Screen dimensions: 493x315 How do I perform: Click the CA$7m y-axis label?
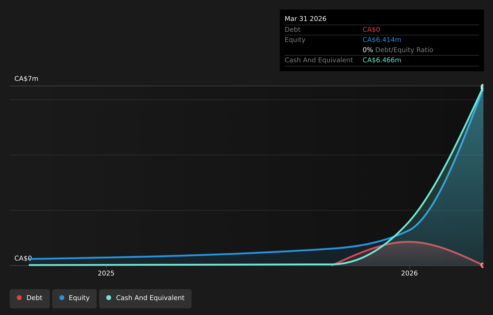point(26,79)
